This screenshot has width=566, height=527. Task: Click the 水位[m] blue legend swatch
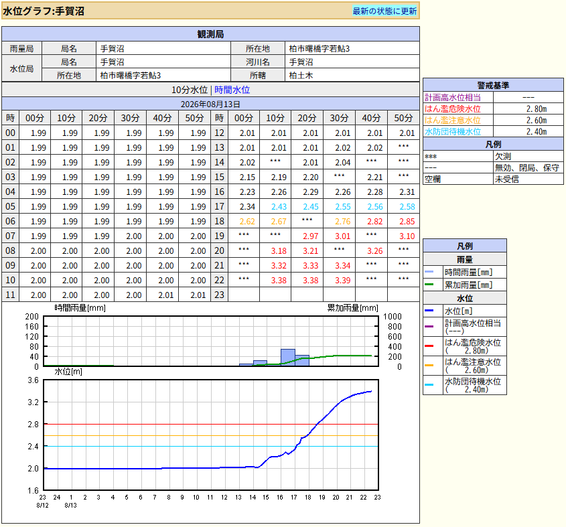pos(429,311)
